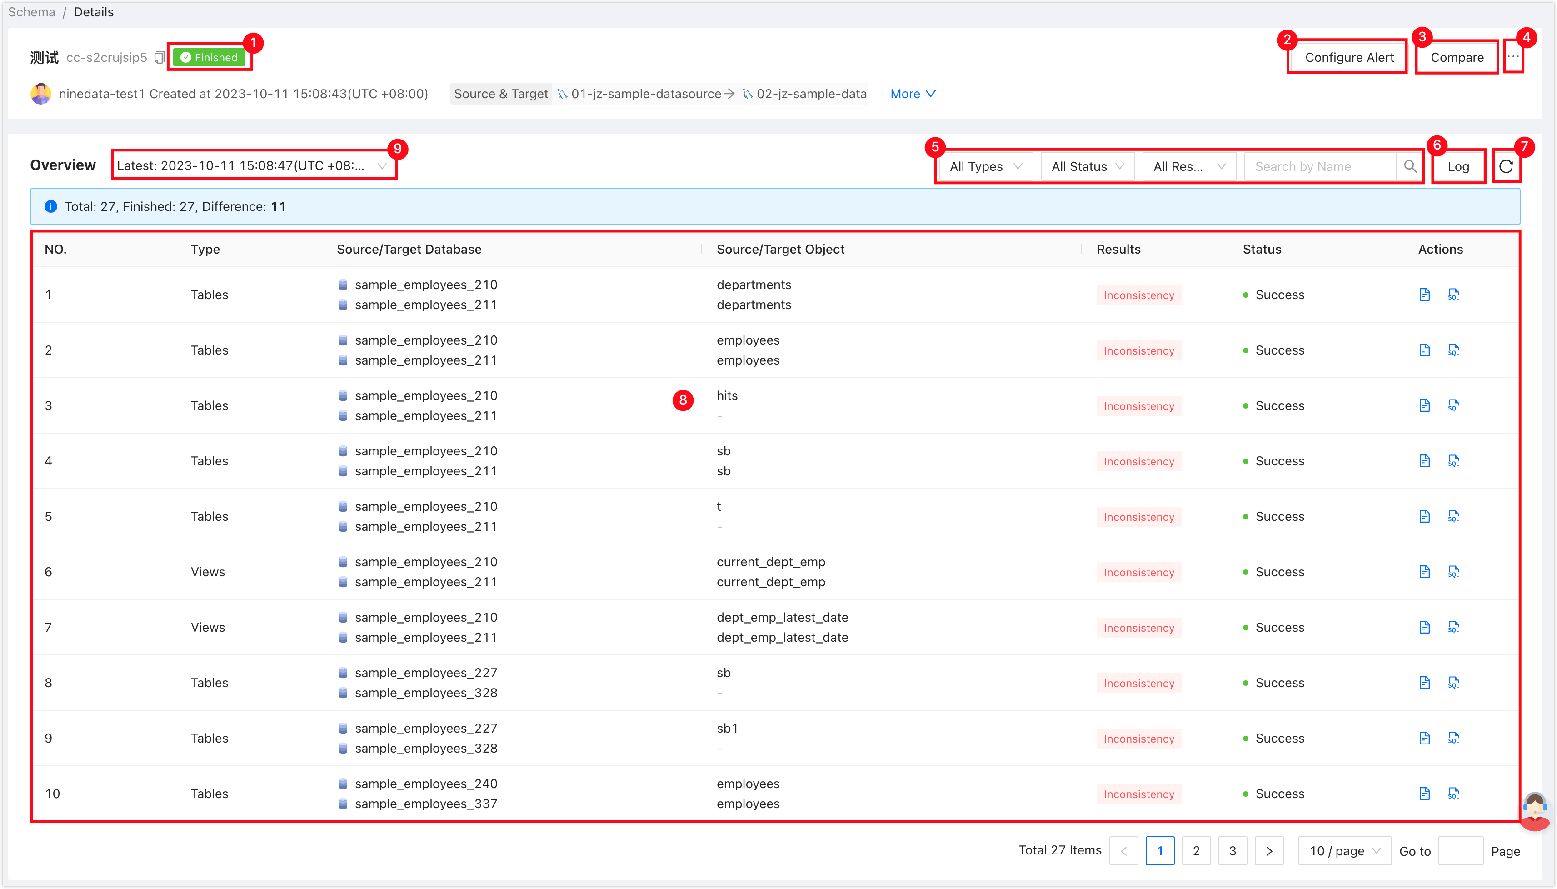The image size is (1557, 889).
Task: Click the More details expander link
Action: pos(913,94)
